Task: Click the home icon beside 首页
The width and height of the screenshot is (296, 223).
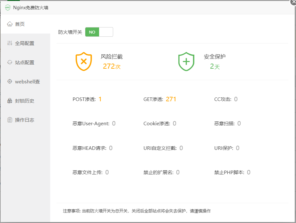Action: point(10,24)
